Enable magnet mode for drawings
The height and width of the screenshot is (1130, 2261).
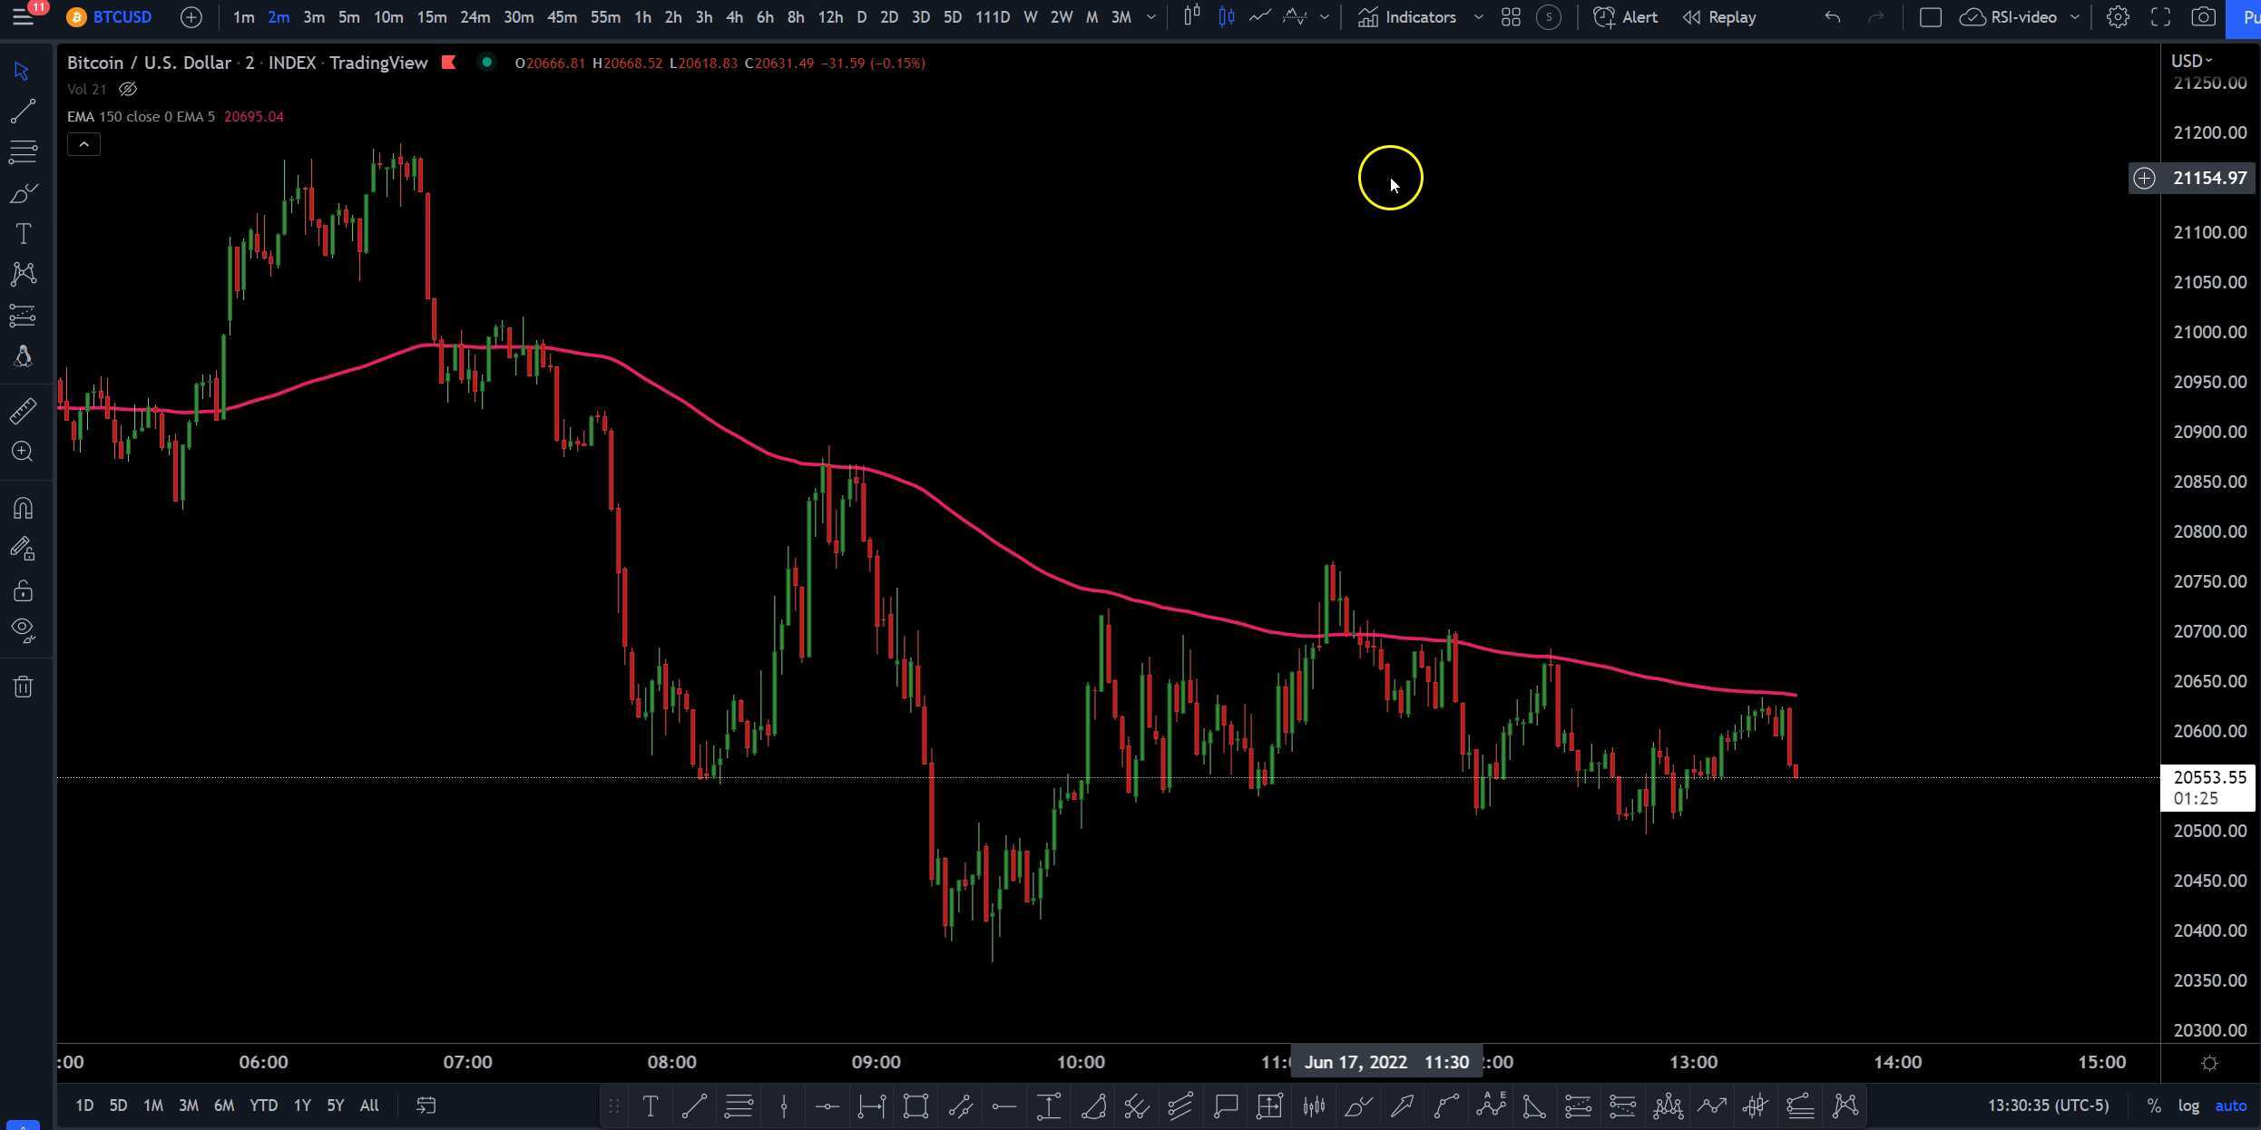tap(23, 508)
